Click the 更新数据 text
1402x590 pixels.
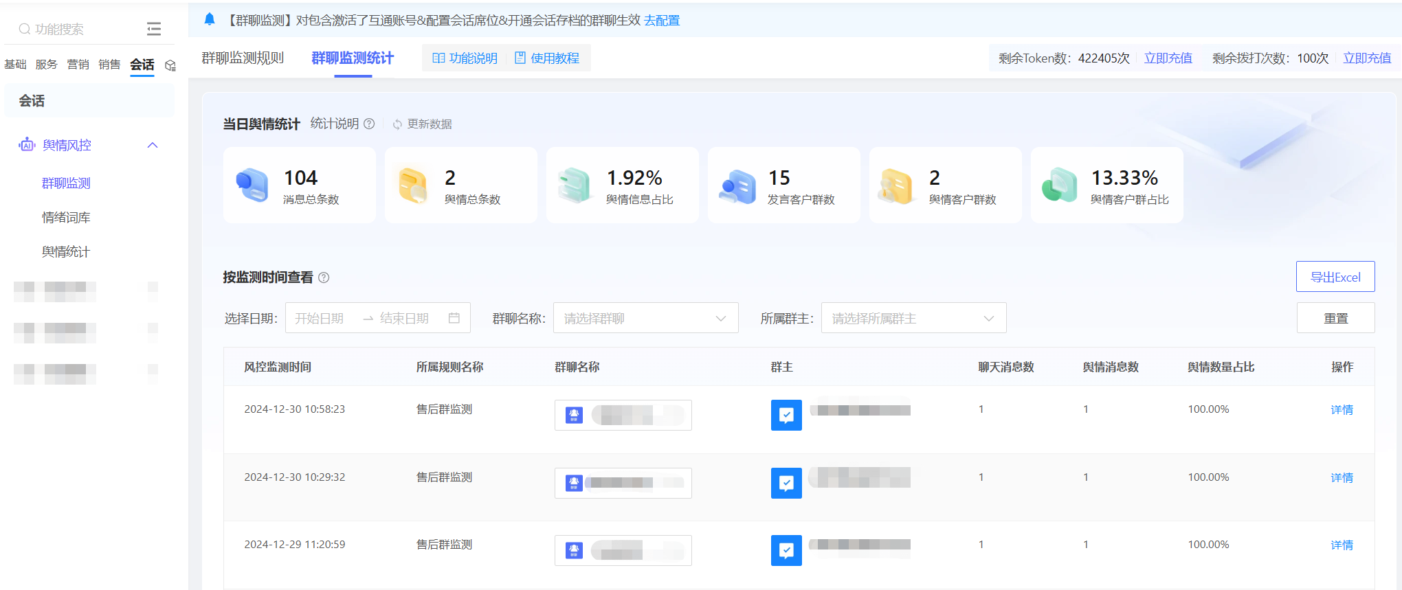tap(430, 124)
